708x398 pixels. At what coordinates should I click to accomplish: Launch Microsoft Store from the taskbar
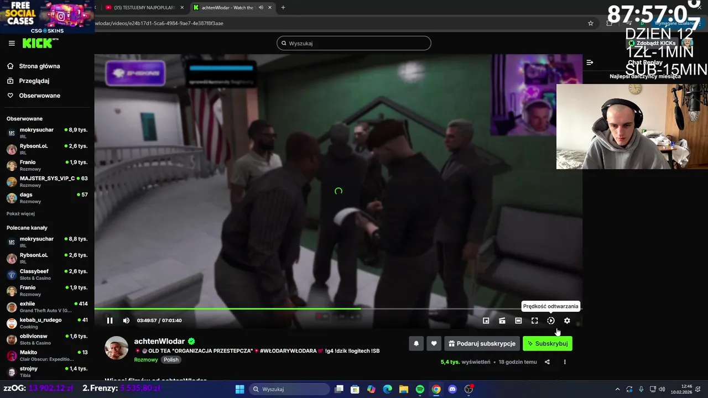355,389
